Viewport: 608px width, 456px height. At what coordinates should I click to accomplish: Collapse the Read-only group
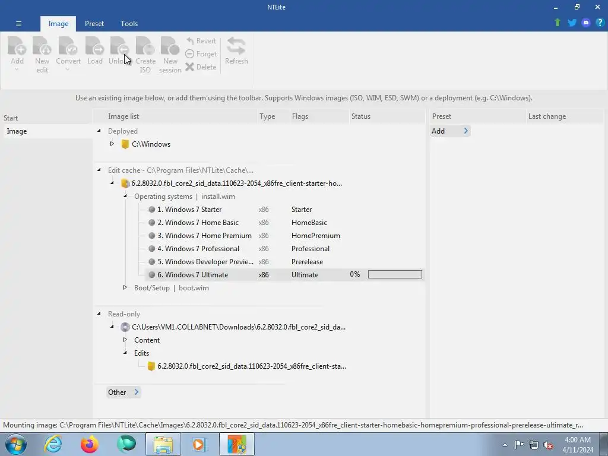99,313
